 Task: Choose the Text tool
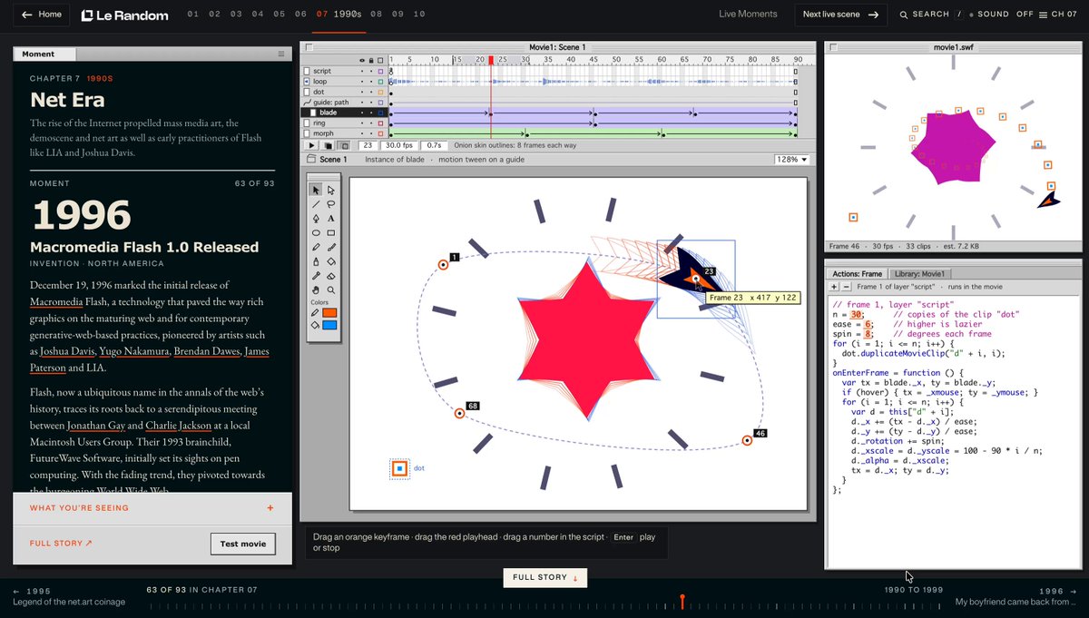[331, 218]
